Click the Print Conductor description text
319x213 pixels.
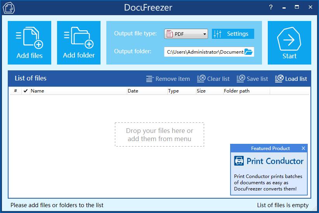click(268, 182)
